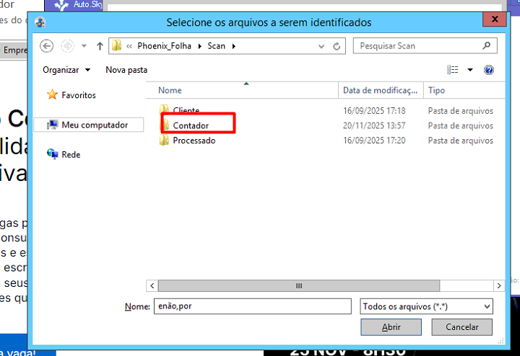Click the date 16/09/2025 17:20 for Processado
Viewport: 520px width, 356px height.
[374, 141]
